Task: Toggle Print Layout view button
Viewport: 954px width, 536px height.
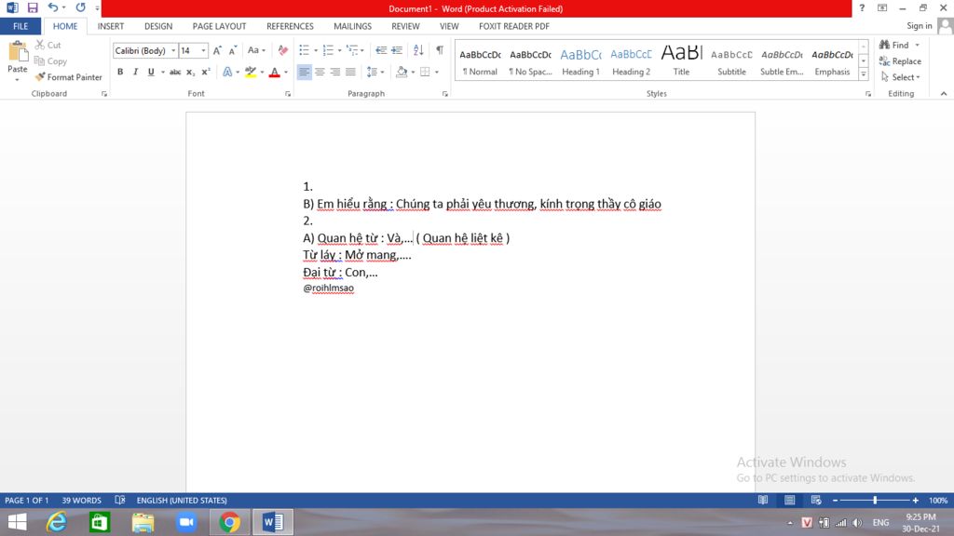Action: click(x=790, y=500)
